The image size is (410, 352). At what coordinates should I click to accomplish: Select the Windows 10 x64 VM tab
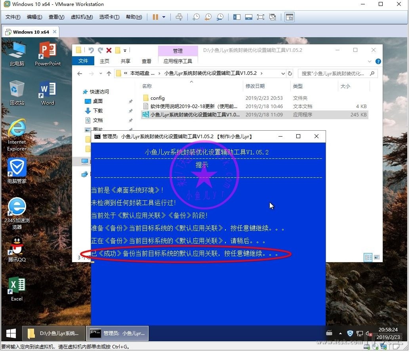point(31,32)
